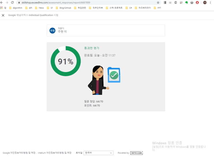The image size is (214, 158).
Task: Open the Blog/GitHub bookmark folder
Action: [63, 8]
